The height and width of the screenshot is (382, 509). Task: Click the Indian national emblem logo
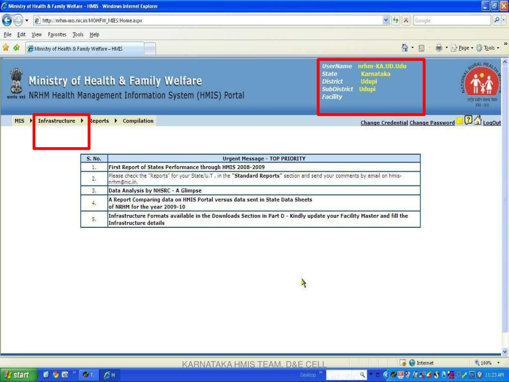(x=16, y=83)
